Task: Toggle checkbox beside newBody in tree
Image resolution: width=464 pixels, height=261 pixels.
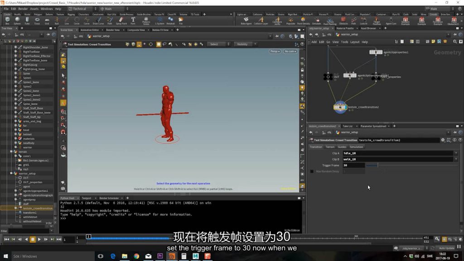Action: [16, 143]
